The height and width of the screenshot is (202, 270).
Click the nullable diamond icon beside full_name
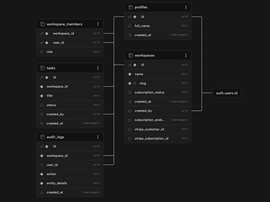[130, 26]
